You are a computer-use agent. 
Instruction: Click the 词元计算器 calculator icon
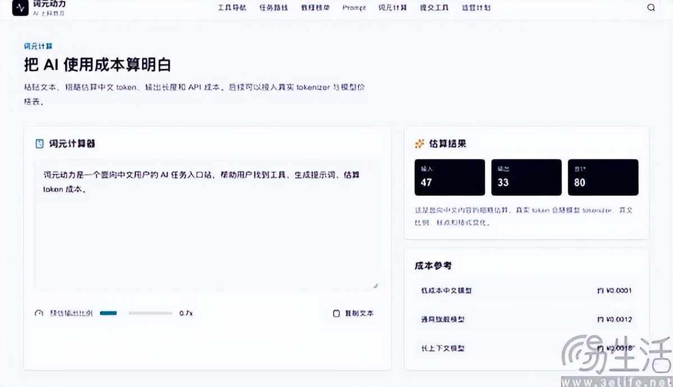[39, 144]
